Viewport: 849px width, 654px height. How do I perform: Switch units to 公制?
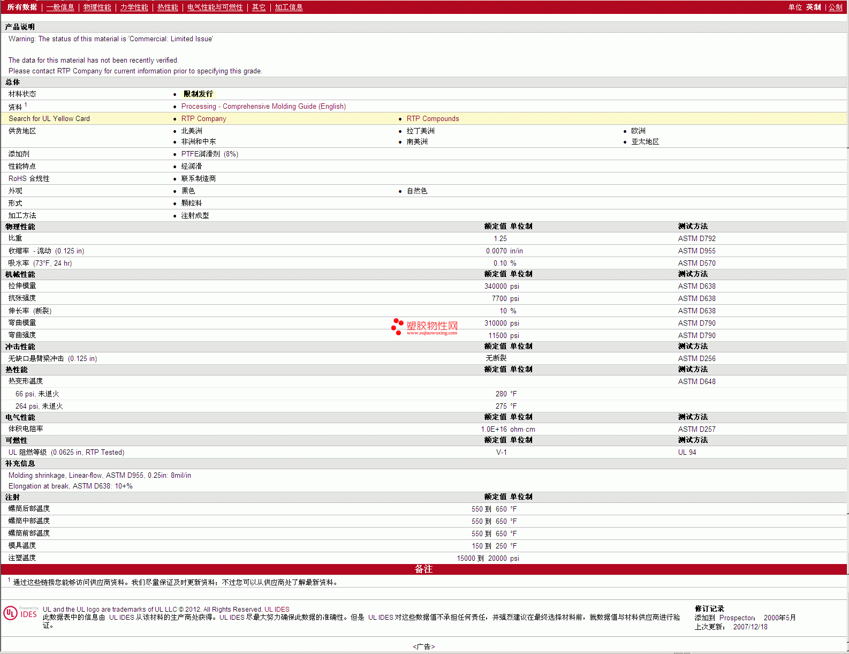836,7
